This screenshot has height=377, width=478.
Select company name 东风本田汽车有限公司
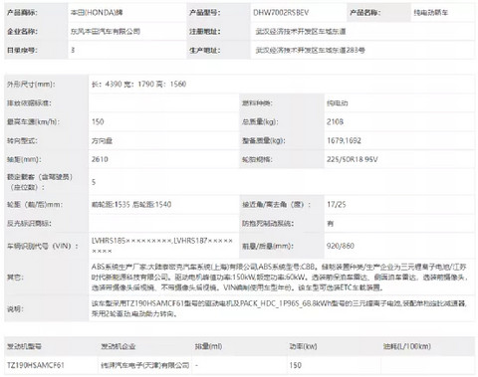coord(106,32)
